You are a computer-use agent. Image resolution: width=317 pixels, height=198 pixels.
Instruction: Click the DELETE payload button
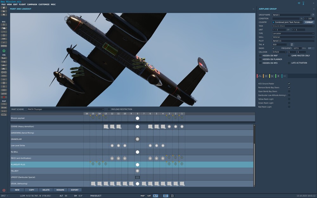(x=46, y=190)
